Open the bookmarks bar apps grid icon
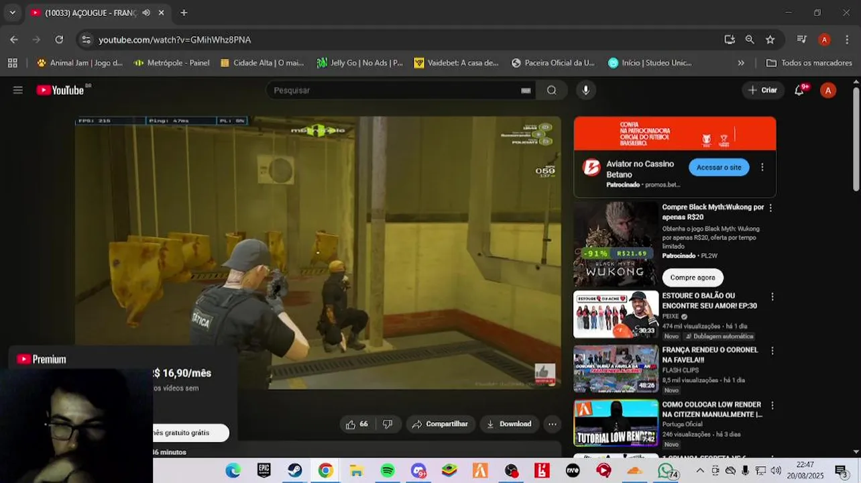The width and height of the screenshot is (861, 483). pyautogui.click(x=12, y=63)
